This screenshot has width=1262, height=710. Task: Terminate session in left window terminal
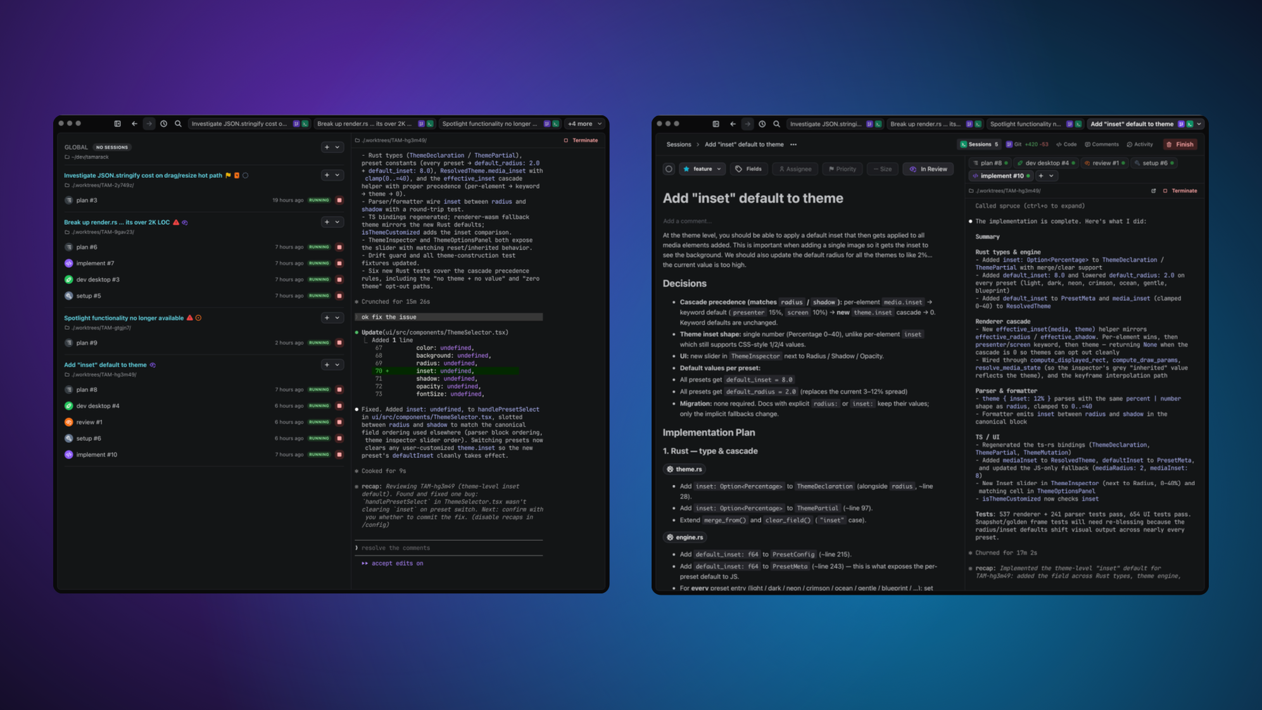point(581,140)
